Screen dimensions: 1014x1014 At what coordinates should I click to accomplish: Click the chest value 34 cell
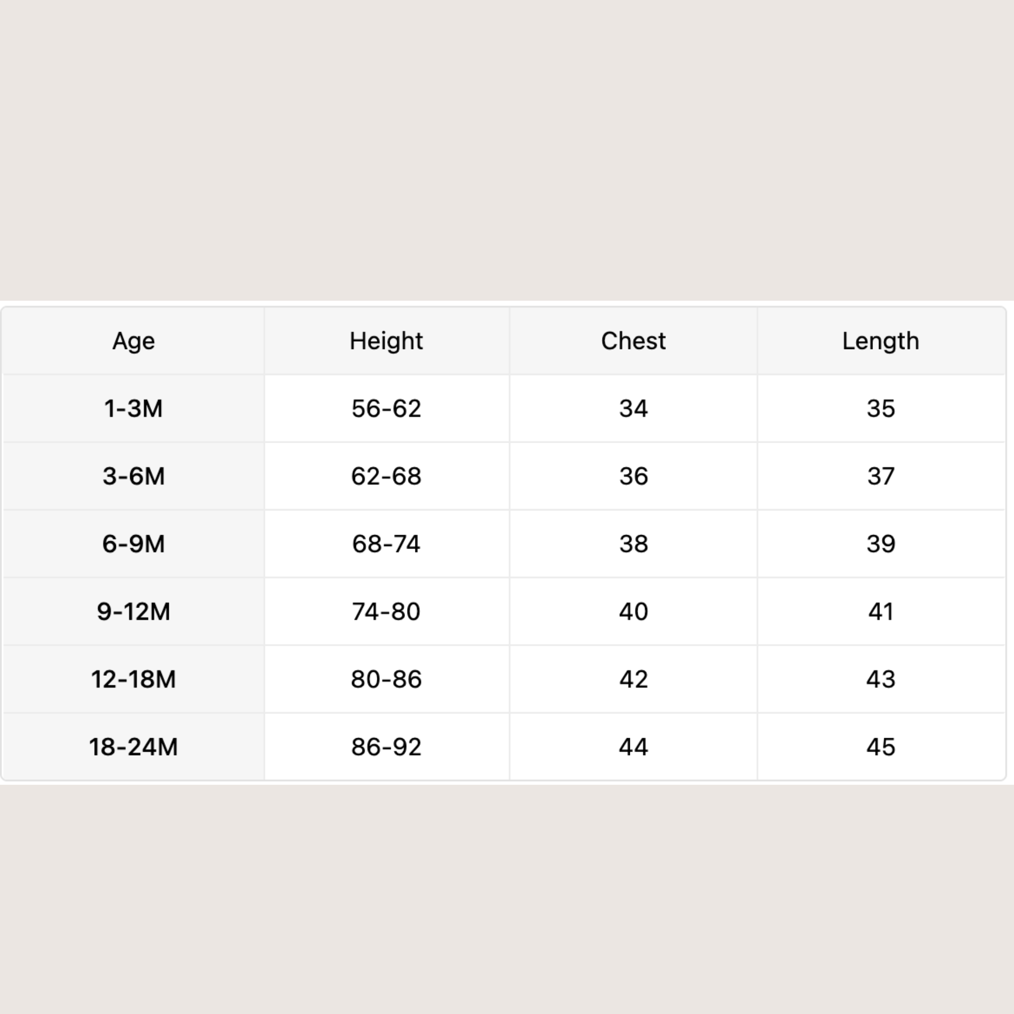click(x=633, y=408)
